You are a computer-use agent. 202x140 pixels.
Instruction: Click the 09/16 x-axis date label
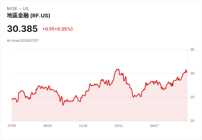coord(47,126)
